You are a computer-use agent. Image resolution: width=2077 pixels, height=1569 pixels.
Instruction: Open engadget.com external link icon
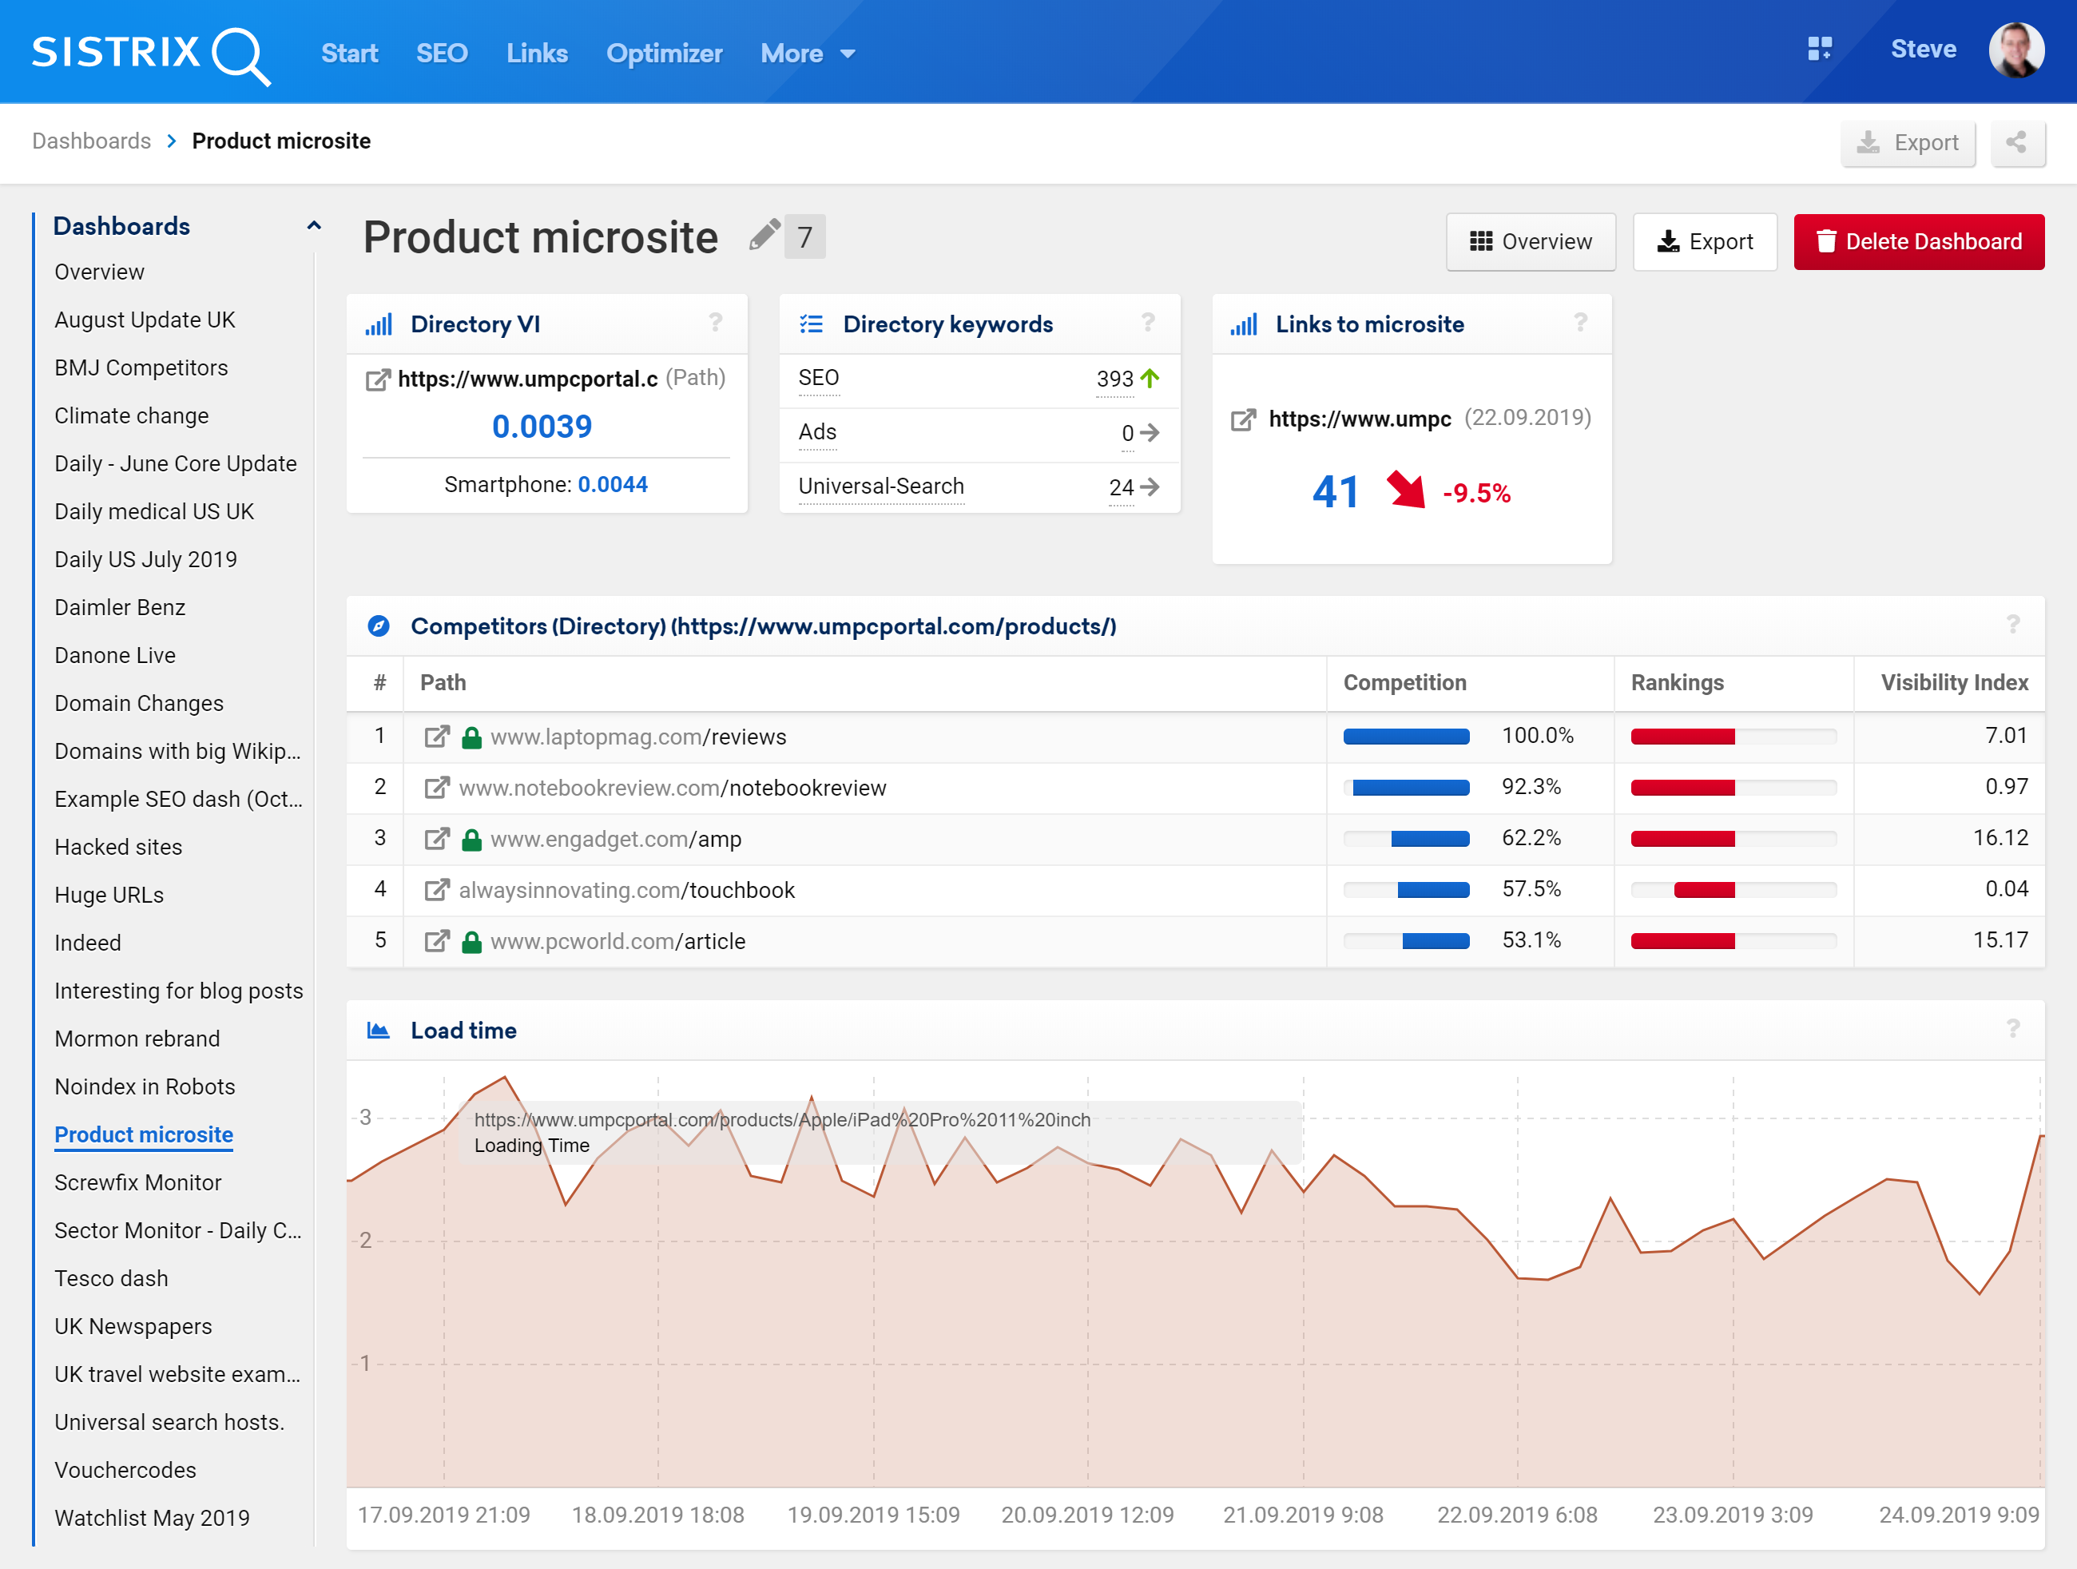click(x=437, y=839)
